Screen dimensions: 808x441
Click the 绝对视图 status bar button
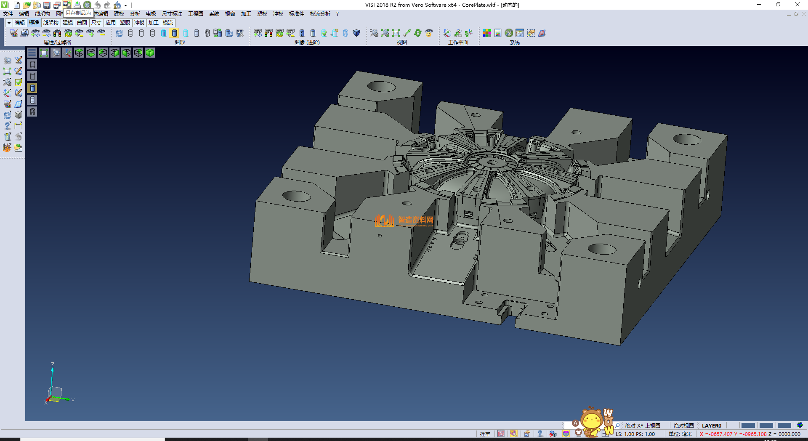coord(683,425)
